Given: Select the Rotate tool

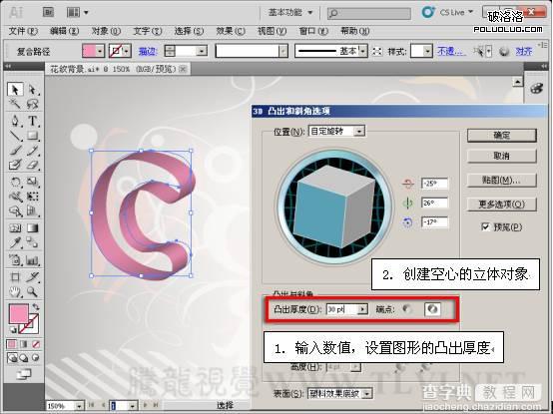Looking at the screenshot, I should [15, 182].
